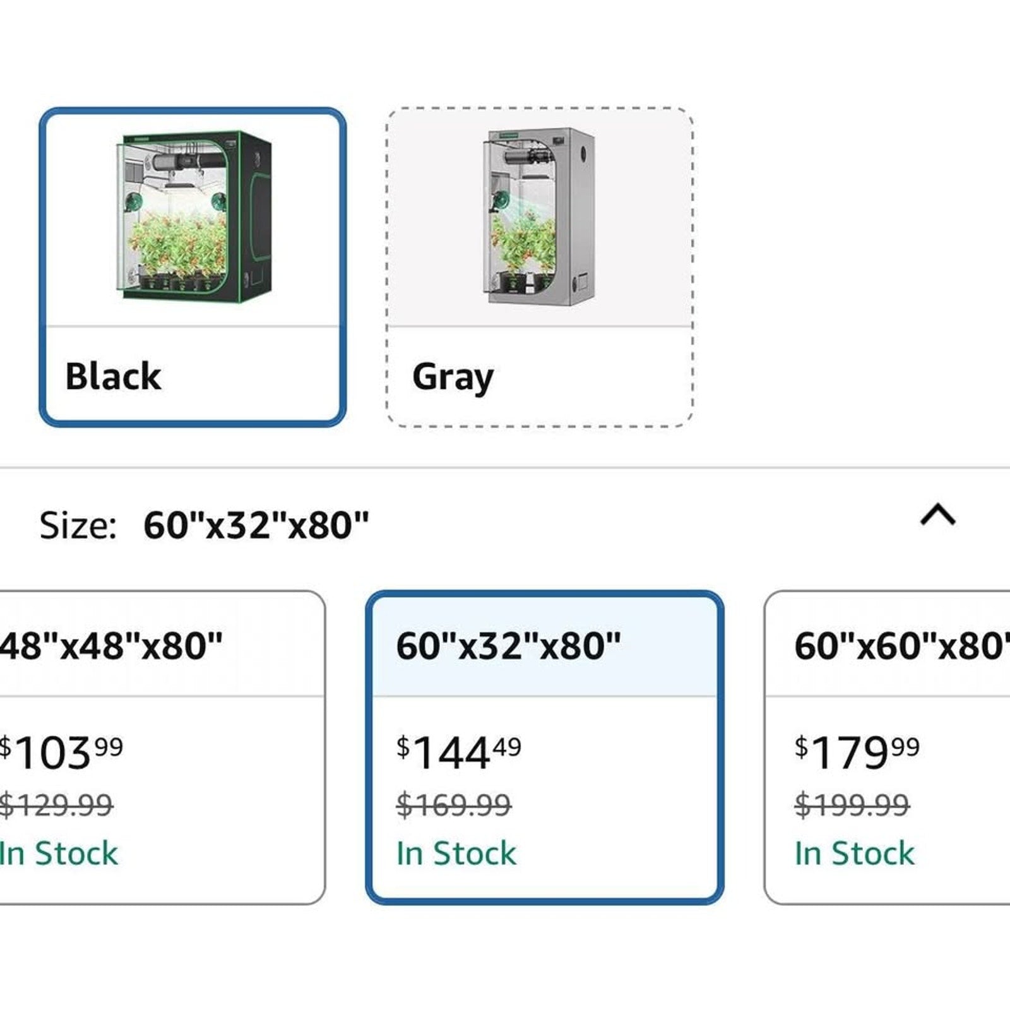
Task: Click the gray grow tent thumbnail image
Action: pos(541,217)
